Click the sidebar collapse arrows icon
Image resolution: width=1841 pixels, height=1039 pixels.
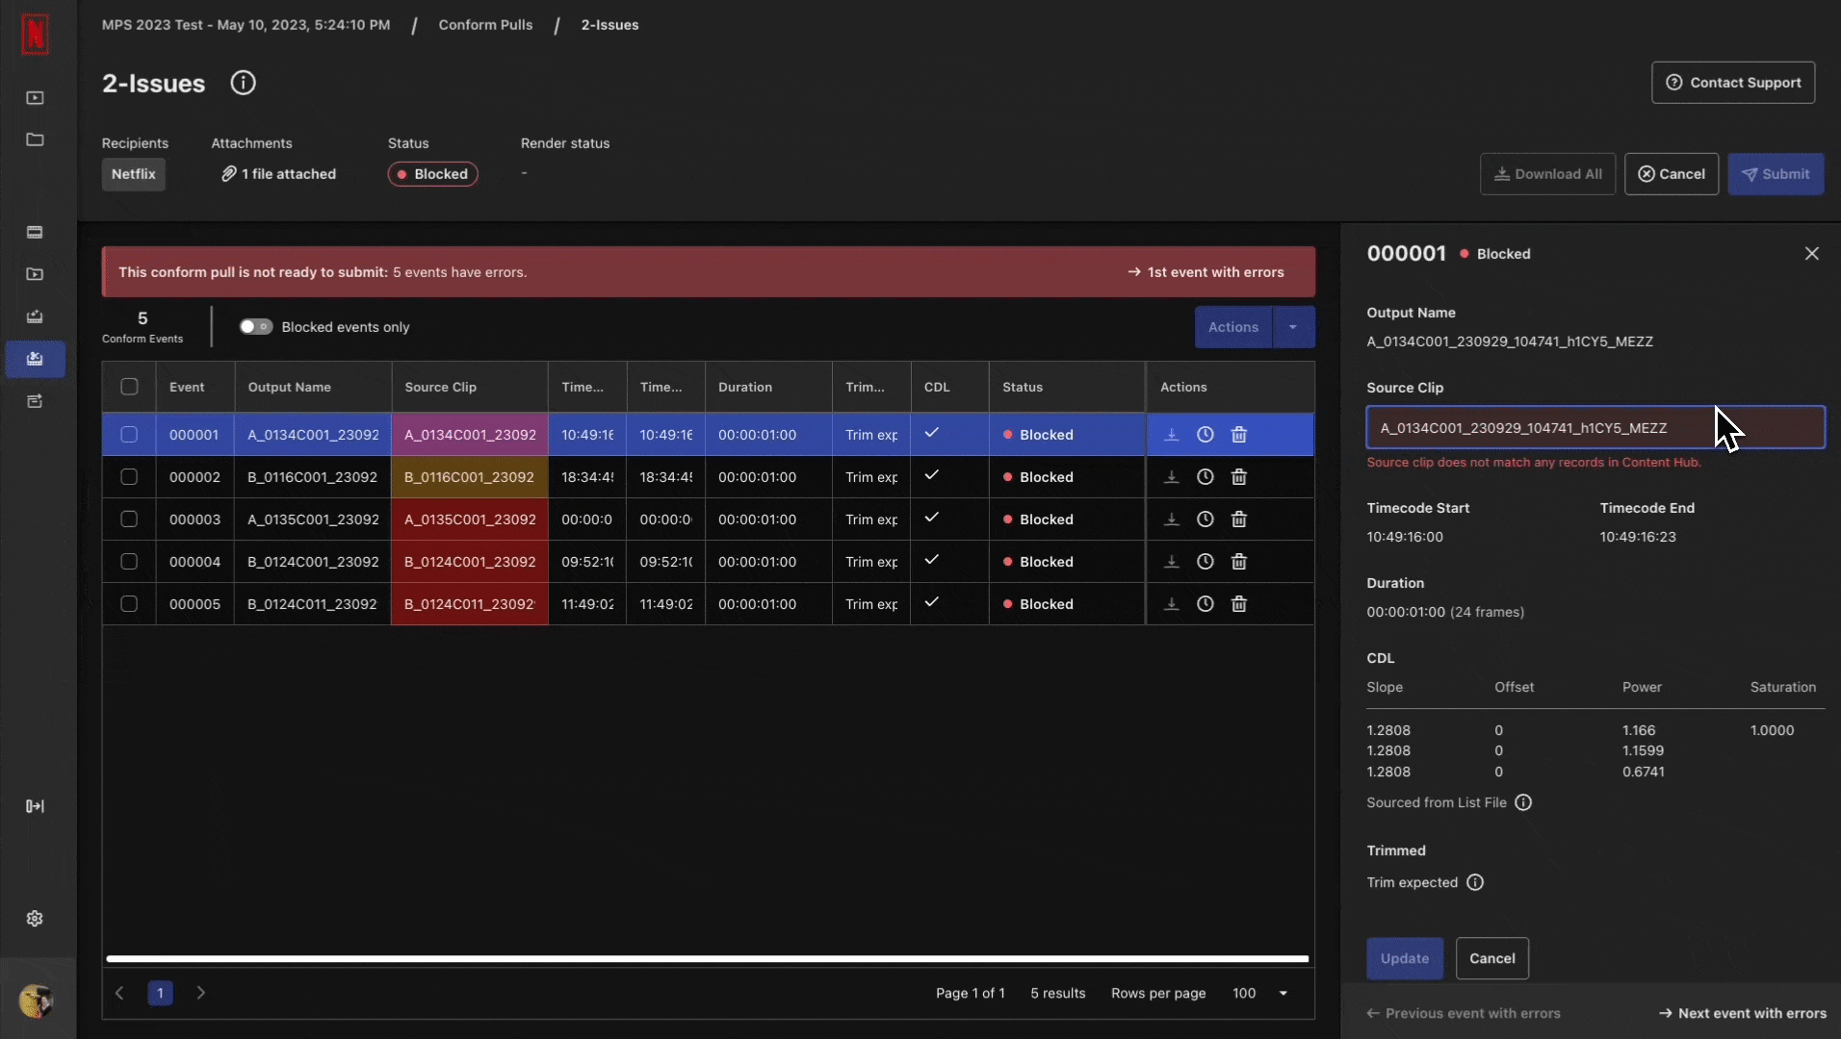pyautogui.click(x=35, y=806)
